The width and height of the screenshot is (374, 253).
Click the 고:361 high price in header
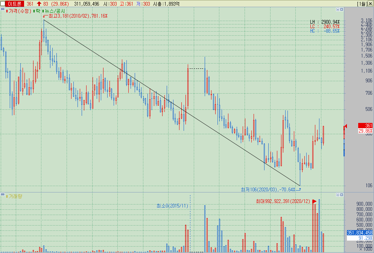126,4
